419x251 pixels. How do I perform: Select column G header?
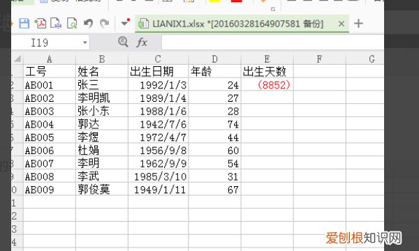point(365,59)
